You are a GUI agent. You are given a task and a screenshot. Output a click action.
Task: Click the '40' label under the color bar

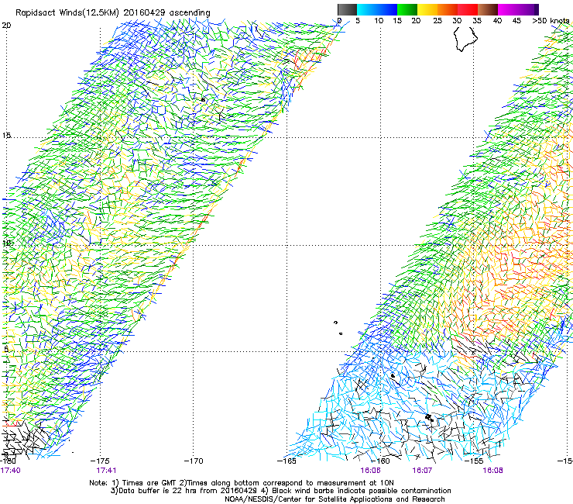pos(497,21)
